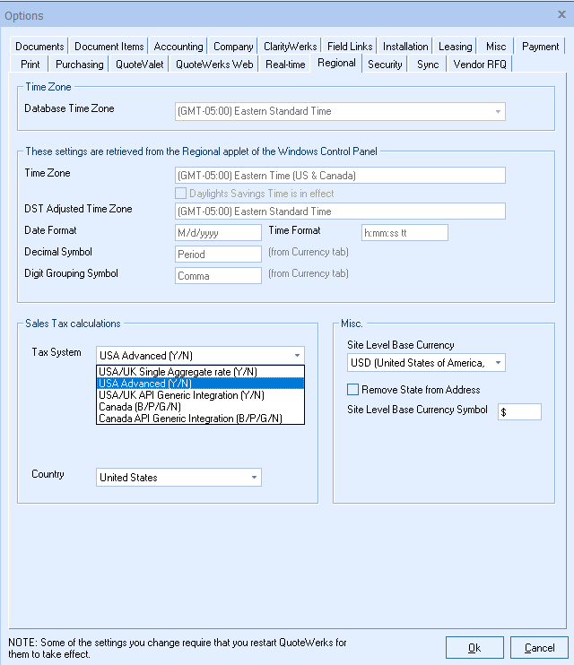This screenshot has height=665, width=574.
Task: Click the Ok button
Action: (x=474, y=647)
